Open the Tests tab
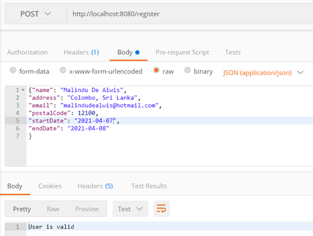 click(233, 52)
